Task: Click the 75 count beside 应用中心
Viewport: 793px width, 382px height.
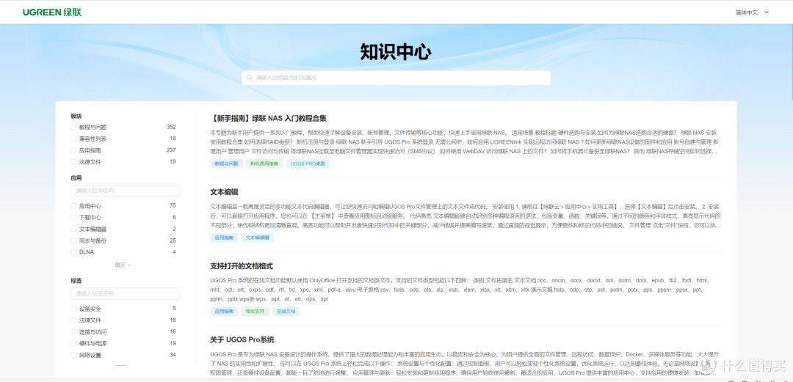Action: tap(173, 205)
